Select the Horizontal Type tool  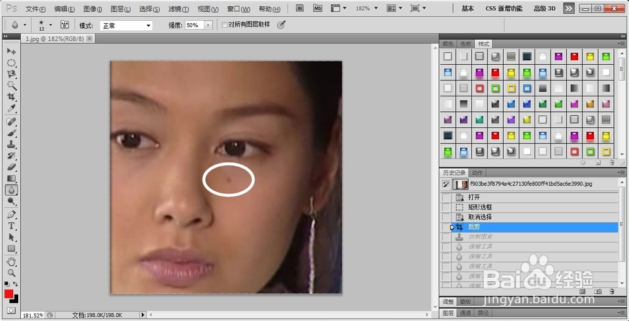point(11,226)
